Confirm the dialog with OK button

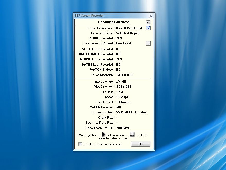141,144
